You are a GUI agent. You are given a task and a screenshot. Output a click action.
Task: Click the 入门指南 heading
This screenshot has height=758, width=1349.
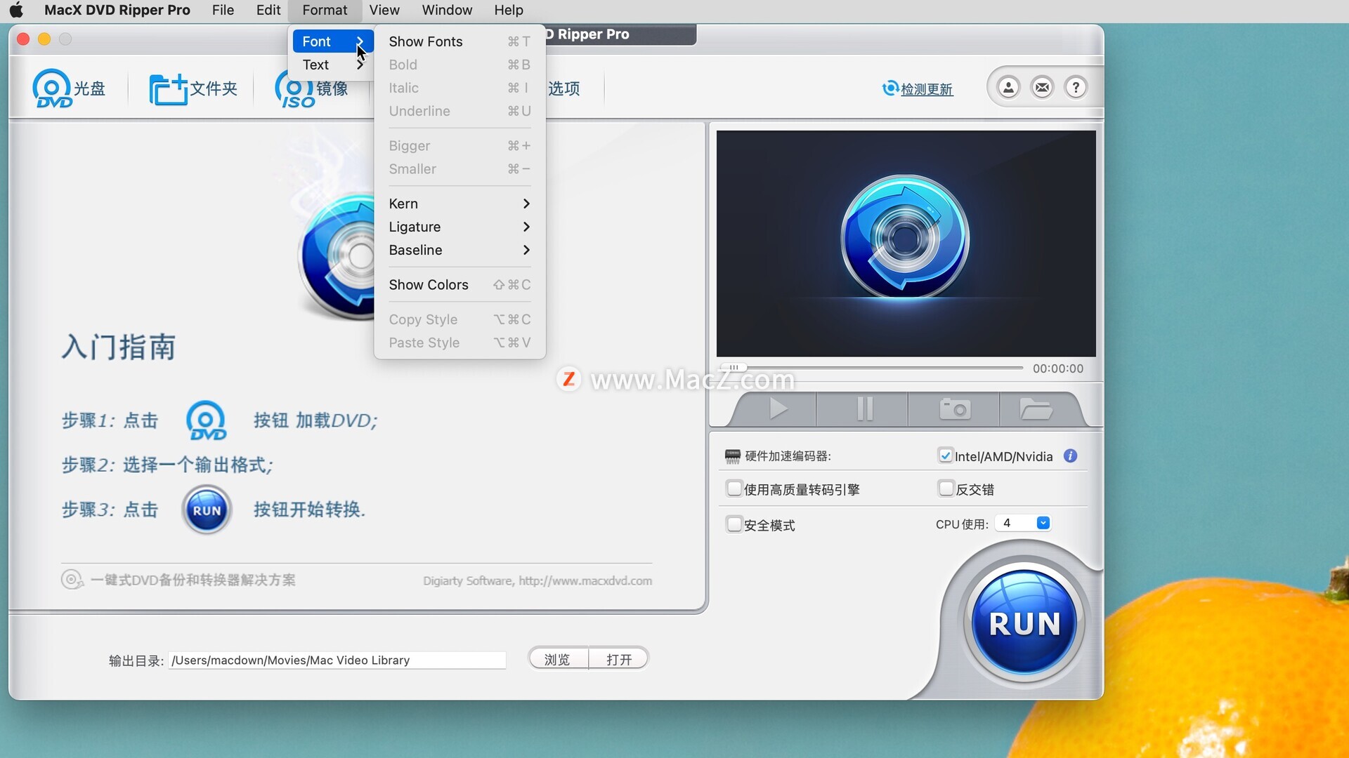(x=119, y=347)
